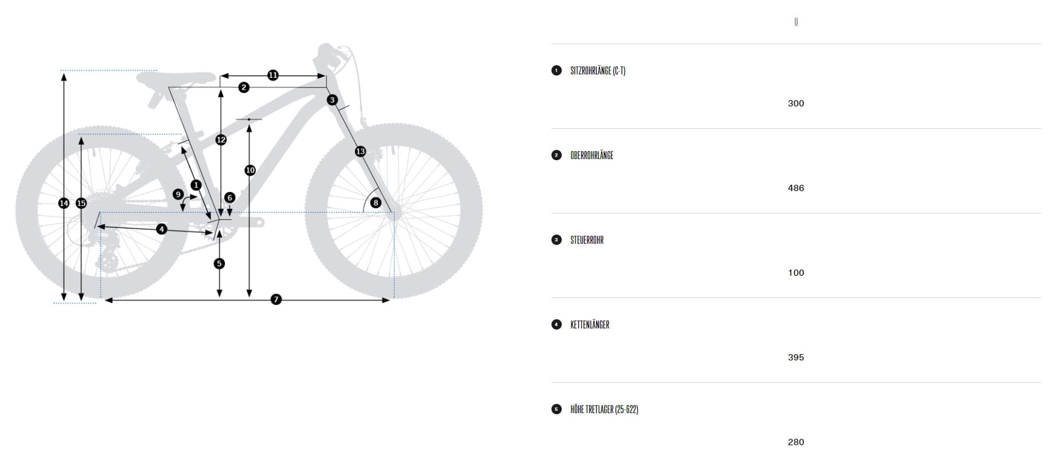The image size is (1056, 456).
Task: Click marker 2 on top tube
Action: tap(244, 87)
